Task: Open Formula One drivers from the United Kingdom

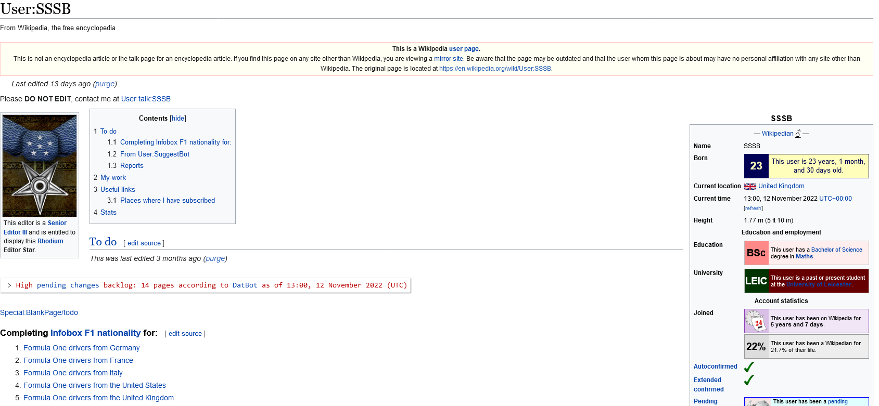Action: [99, 398]
